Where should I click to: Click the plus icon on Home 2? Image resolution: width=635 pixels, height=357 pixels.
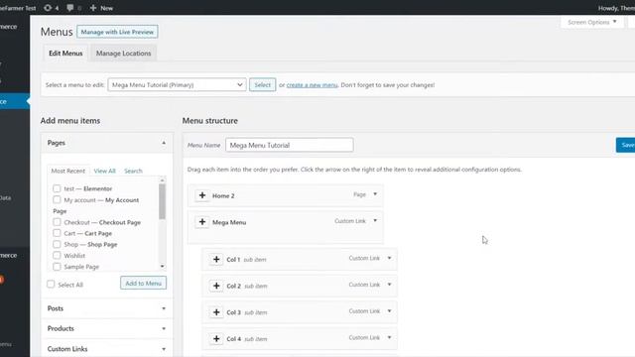pos(202,195)
